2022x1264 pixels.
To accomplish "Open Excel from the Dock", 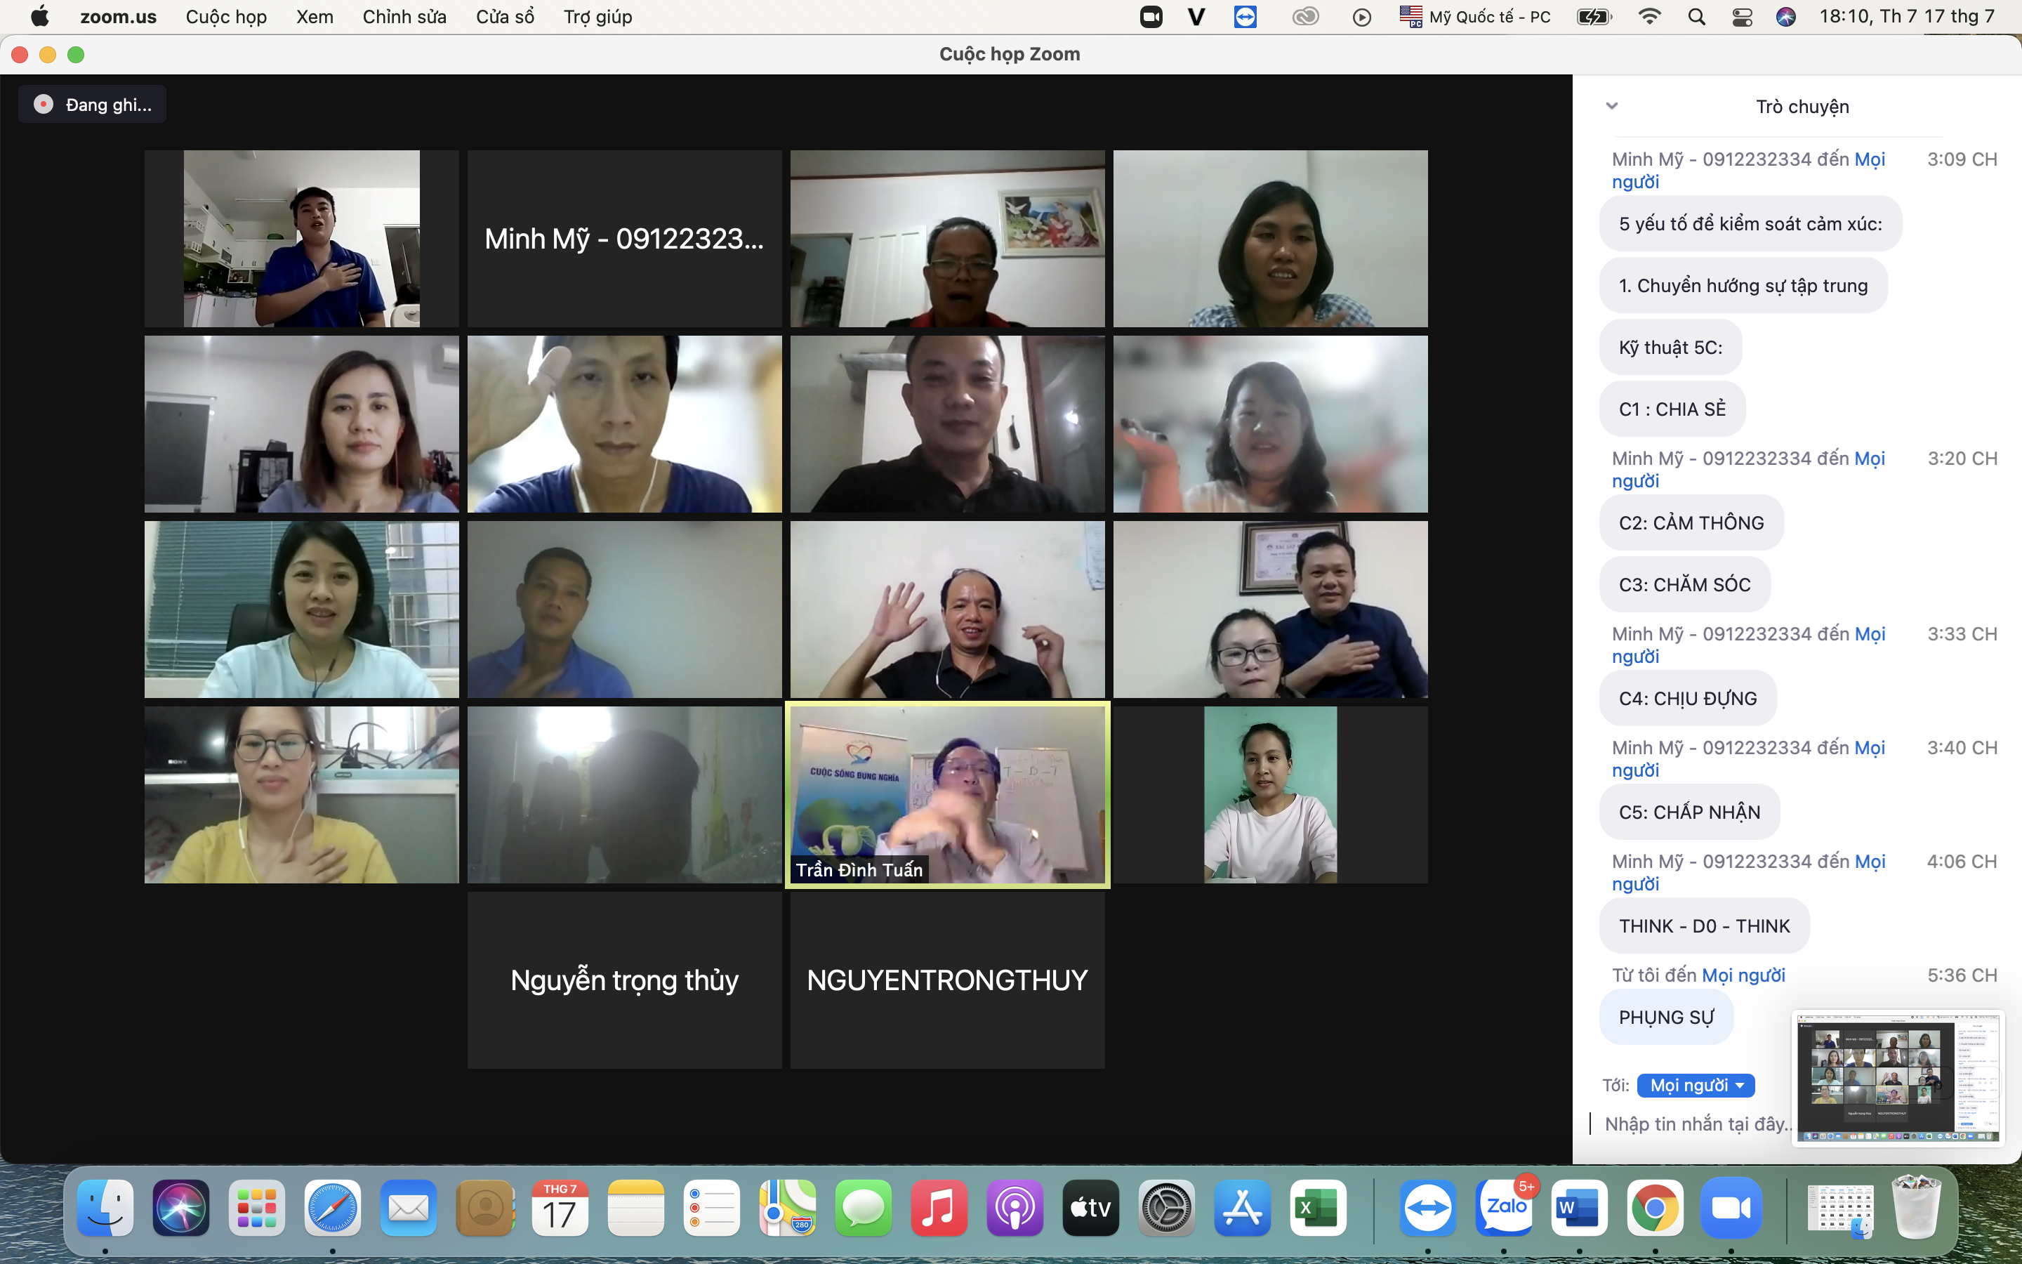I will (x=1318, y=1208).
